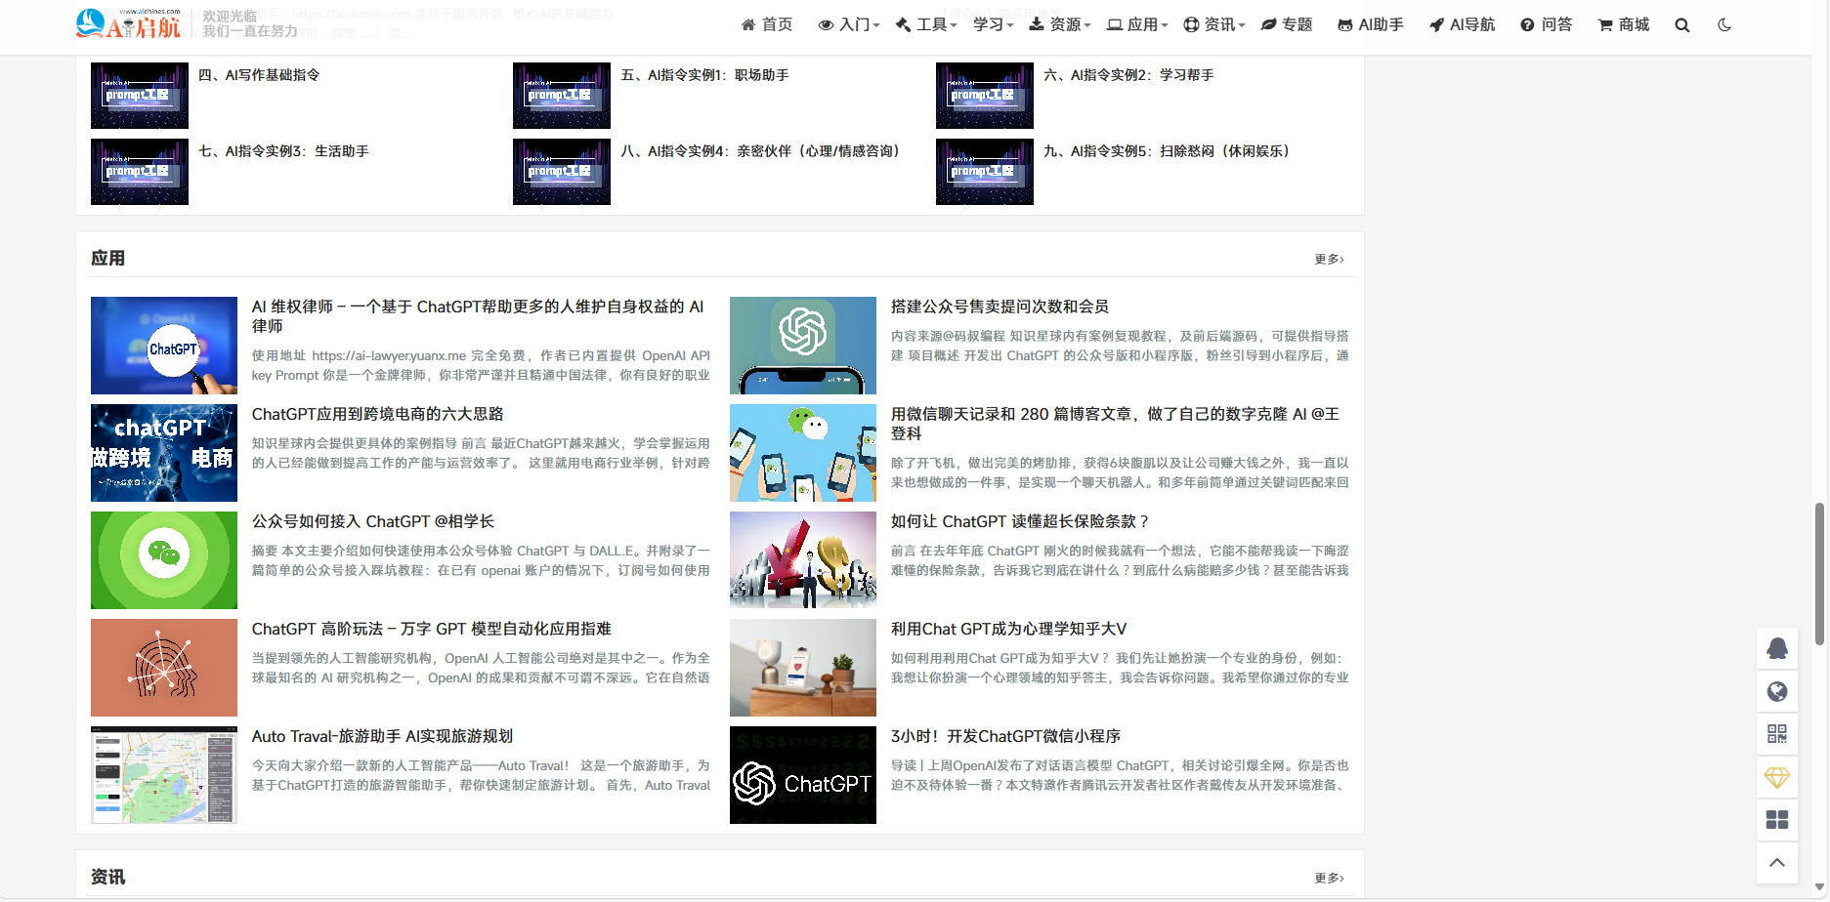Open 搭建公众号售卖提问次数和会员 article

(1000, 307)
